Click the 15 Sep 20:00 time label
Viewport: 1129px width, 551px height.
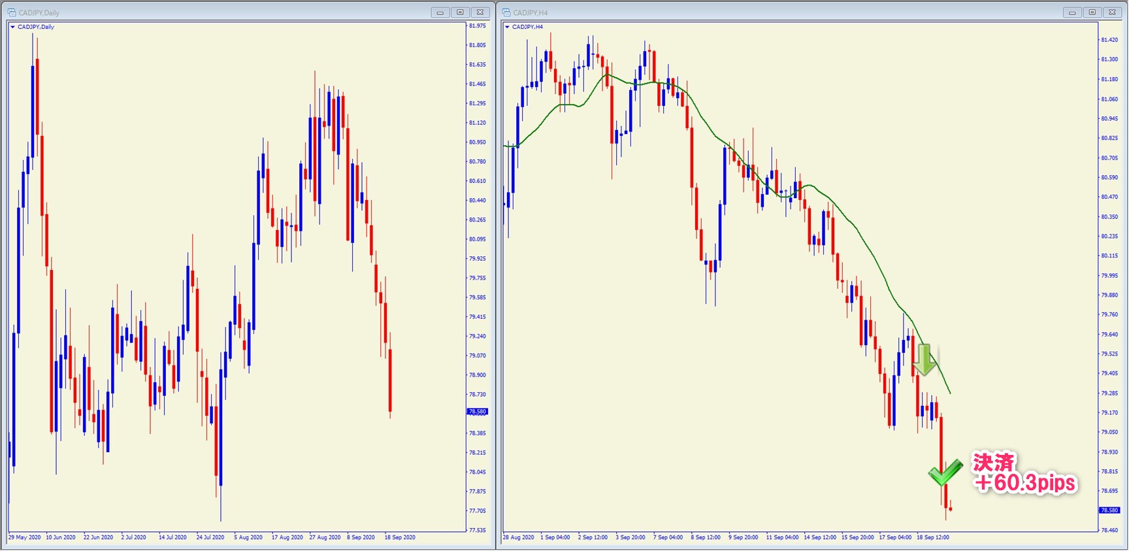tap(858, 537)
